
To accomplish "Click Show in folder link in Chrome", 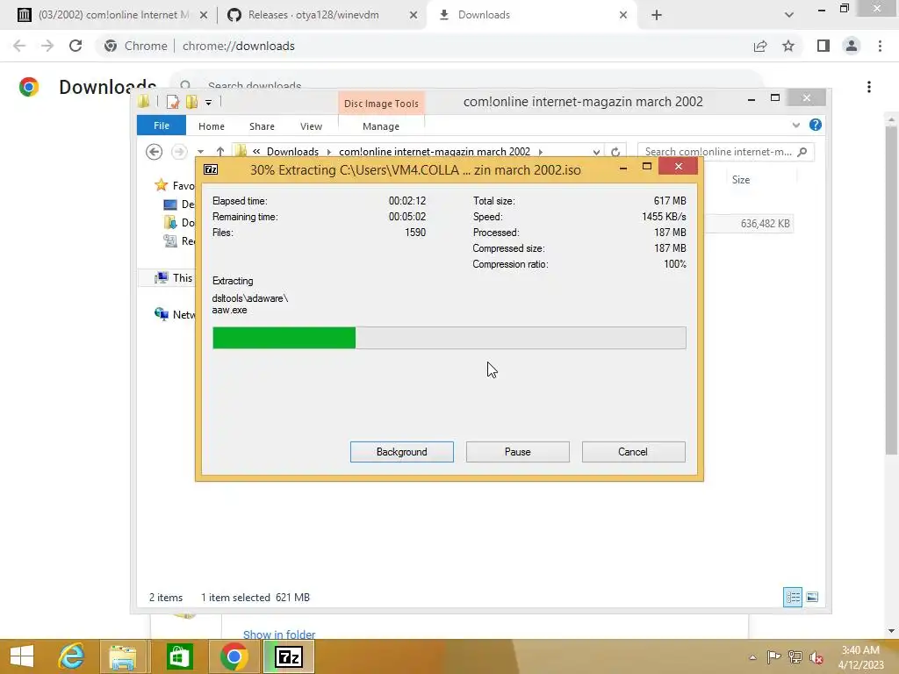I will tap(278, 635).
